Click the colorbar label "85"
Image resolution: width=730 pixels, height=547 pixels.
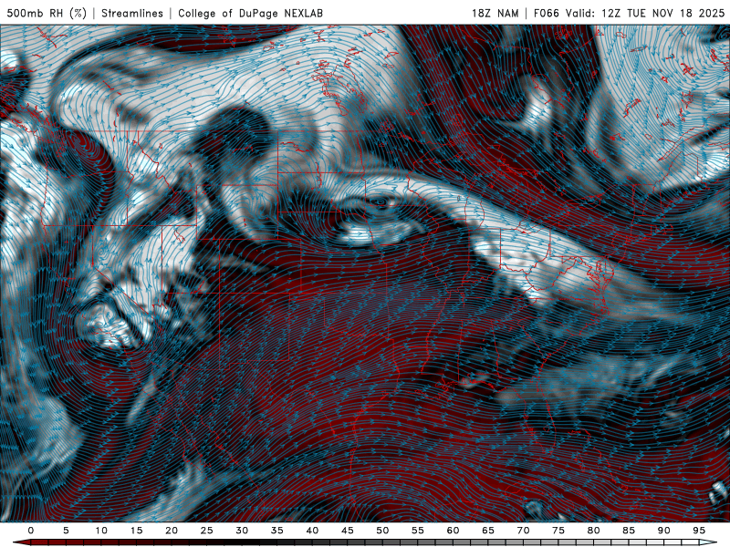coord(629,531)
